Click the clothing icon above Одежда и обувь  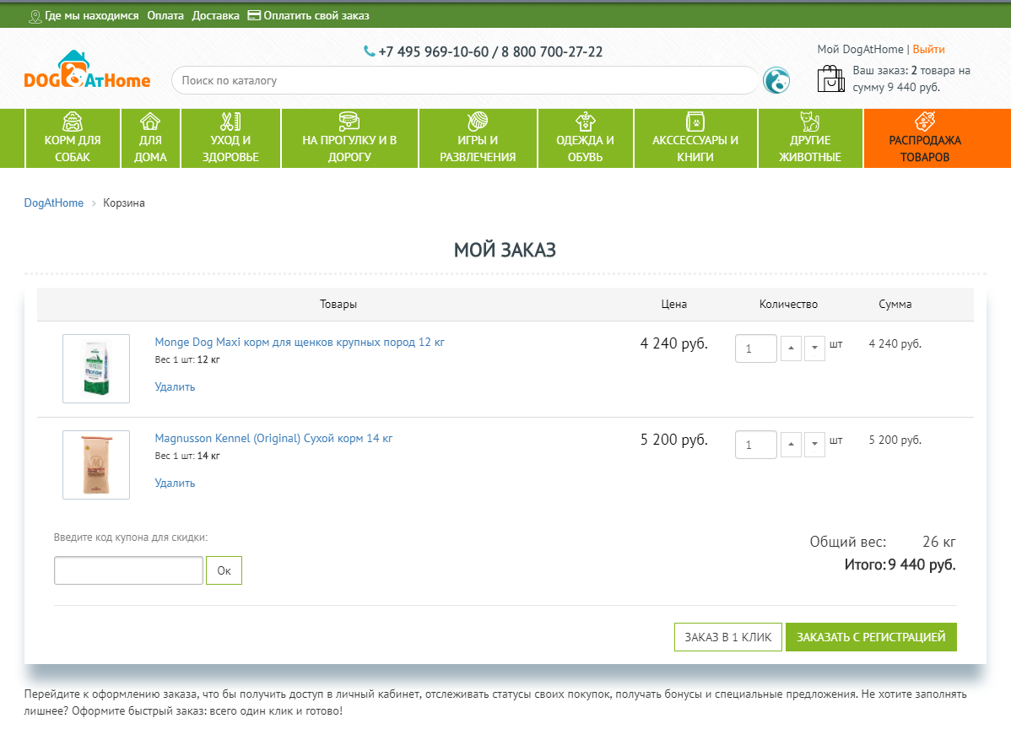(x=586, y=122)
